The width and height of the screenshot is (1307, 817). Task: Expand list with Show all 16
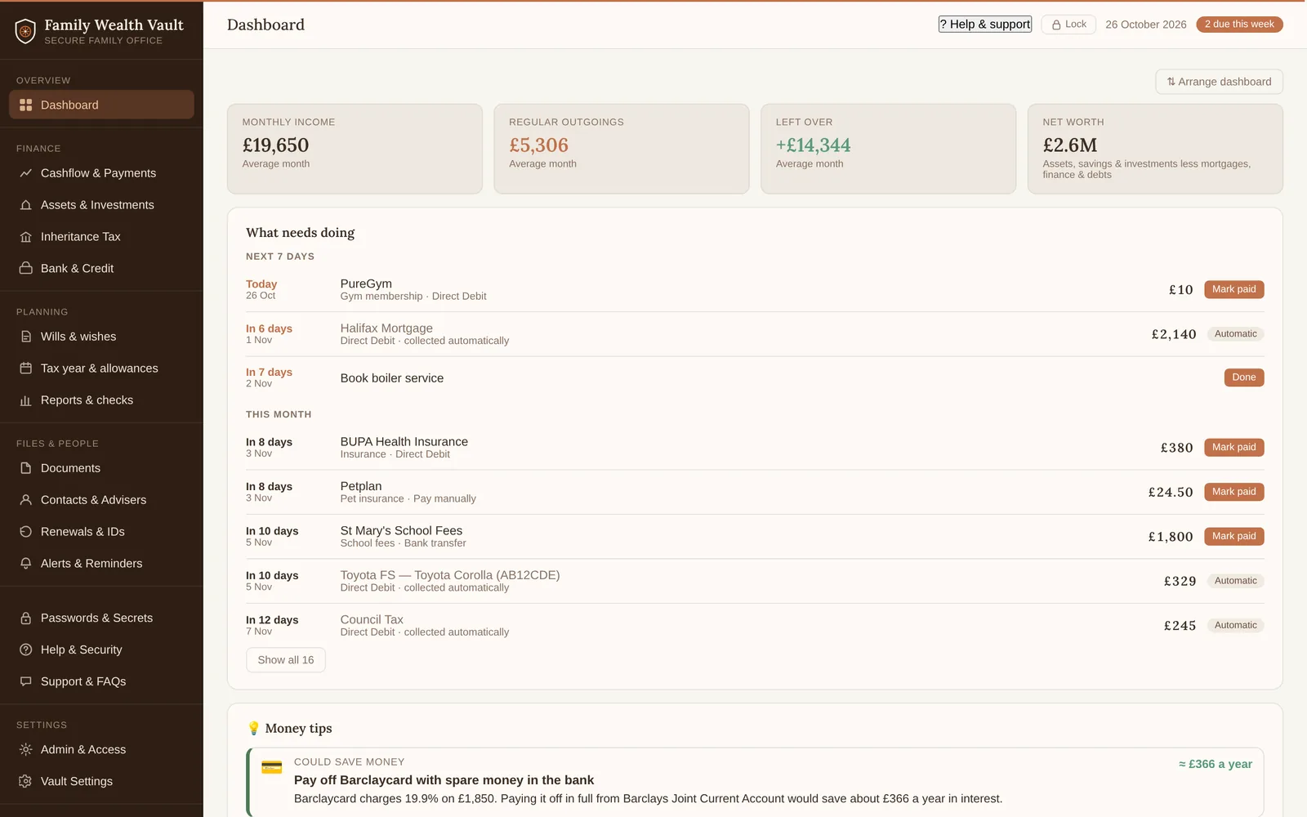(x=286, y=660)
